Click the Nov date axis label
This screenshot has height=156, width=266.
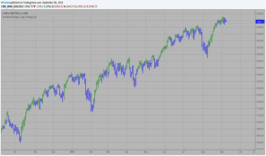pos(35,152)
